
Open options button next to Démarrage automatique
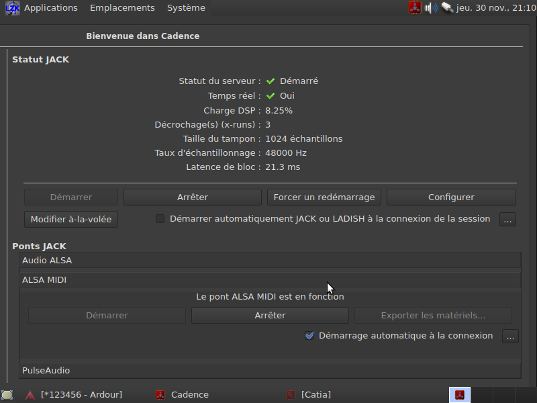click(510, 337)
